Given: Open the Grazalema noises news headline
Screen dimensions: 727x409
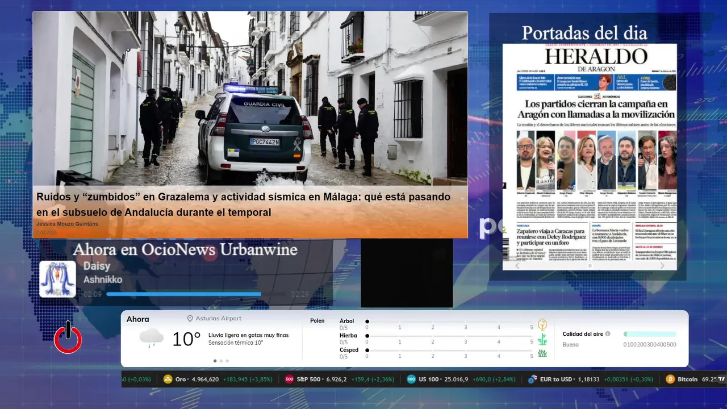Looking at the screenshot, I should click(244, 204).
